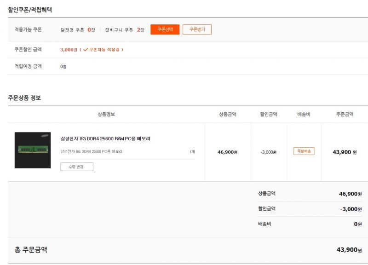368x265 pixels.
Task: Click the 주문금액 column header
Action: click(x=345, y=114)
